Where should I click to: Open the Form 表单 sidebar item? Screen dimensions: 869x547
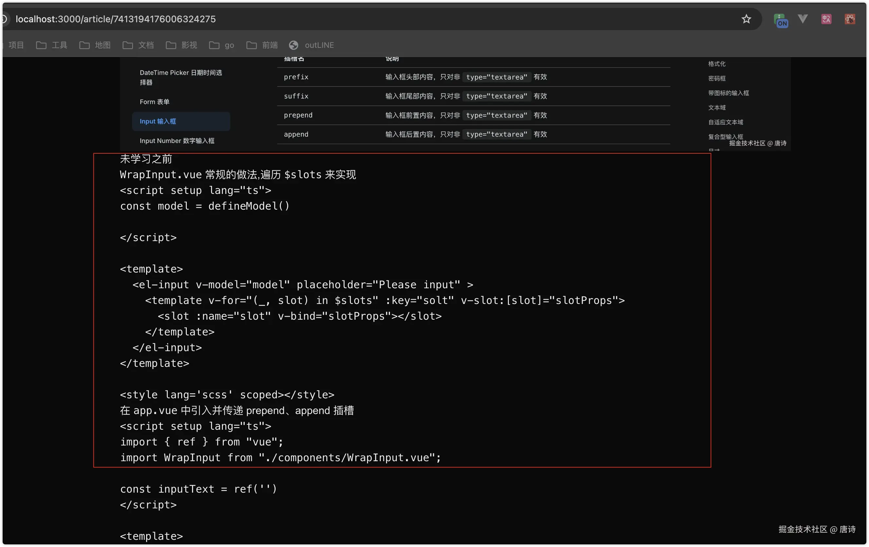154,102
